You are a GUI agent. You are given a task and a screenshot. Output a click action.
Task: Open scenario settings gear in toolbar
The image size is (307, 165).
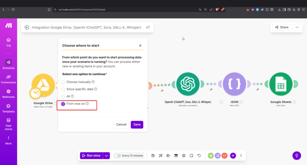(184, 156)
